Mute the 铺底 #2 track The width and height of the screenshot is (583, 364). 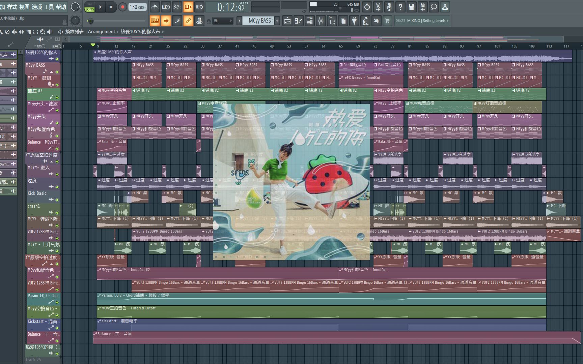click(x=57, y=97)
